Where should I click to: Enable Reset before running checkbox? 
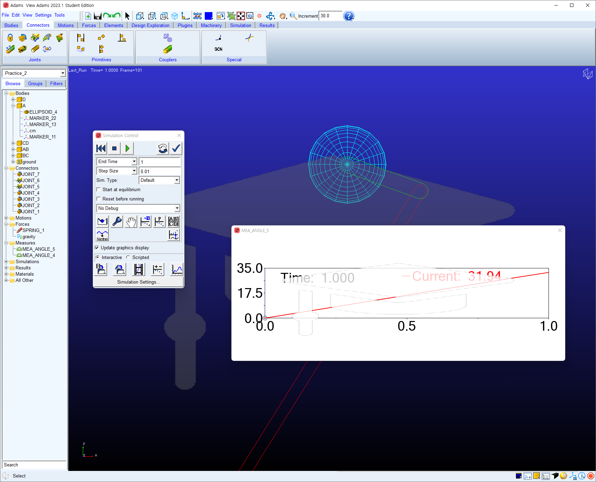pos(98,199)
